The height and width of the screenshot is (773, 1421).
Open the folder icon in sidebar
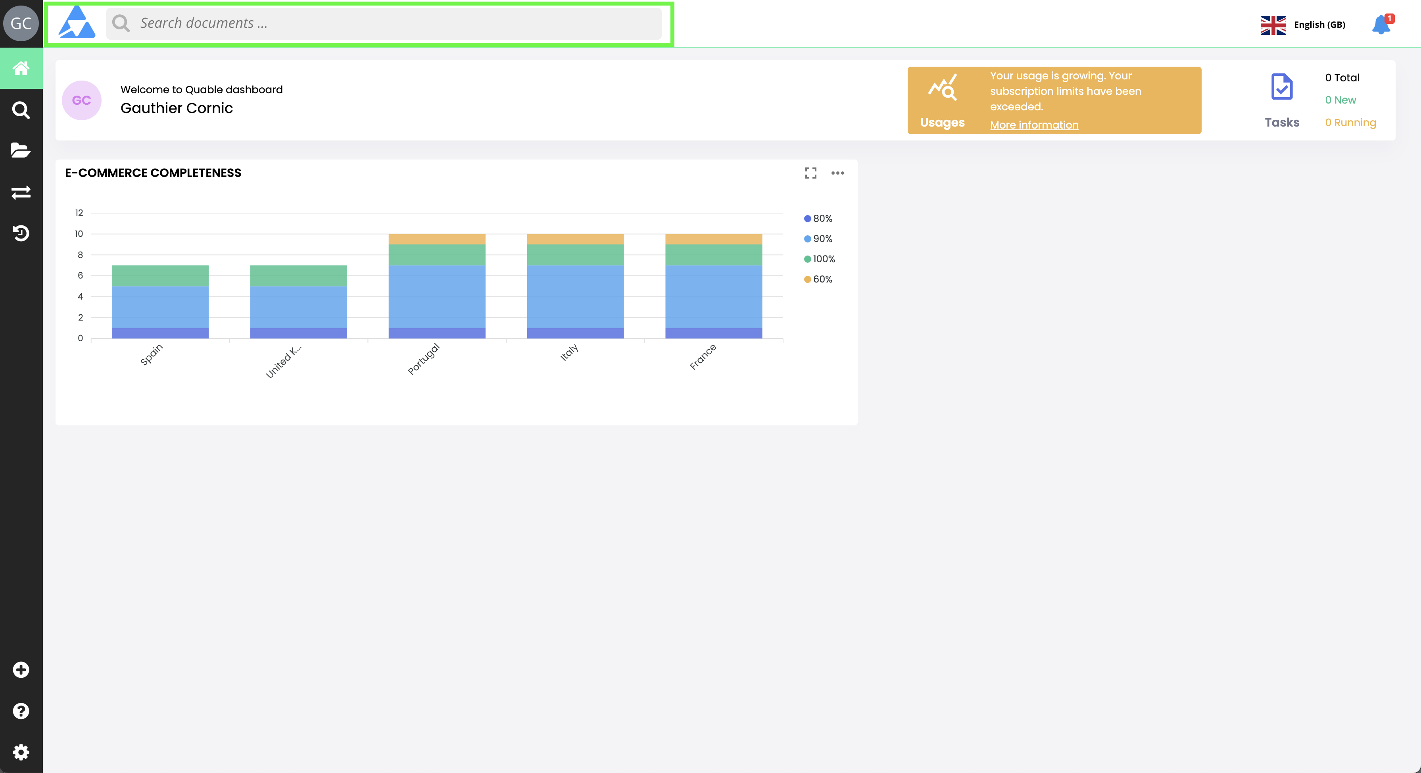pyautogui.click(x=21, y=150)
